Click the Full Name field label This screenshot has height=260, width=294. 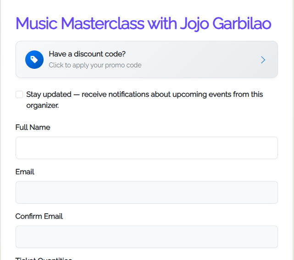tap(33, 127)
